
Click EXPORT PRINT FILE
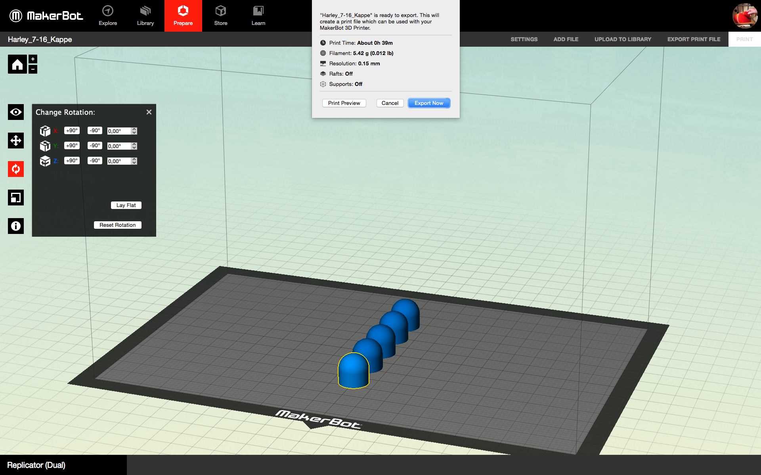click(x=694, y=39)
